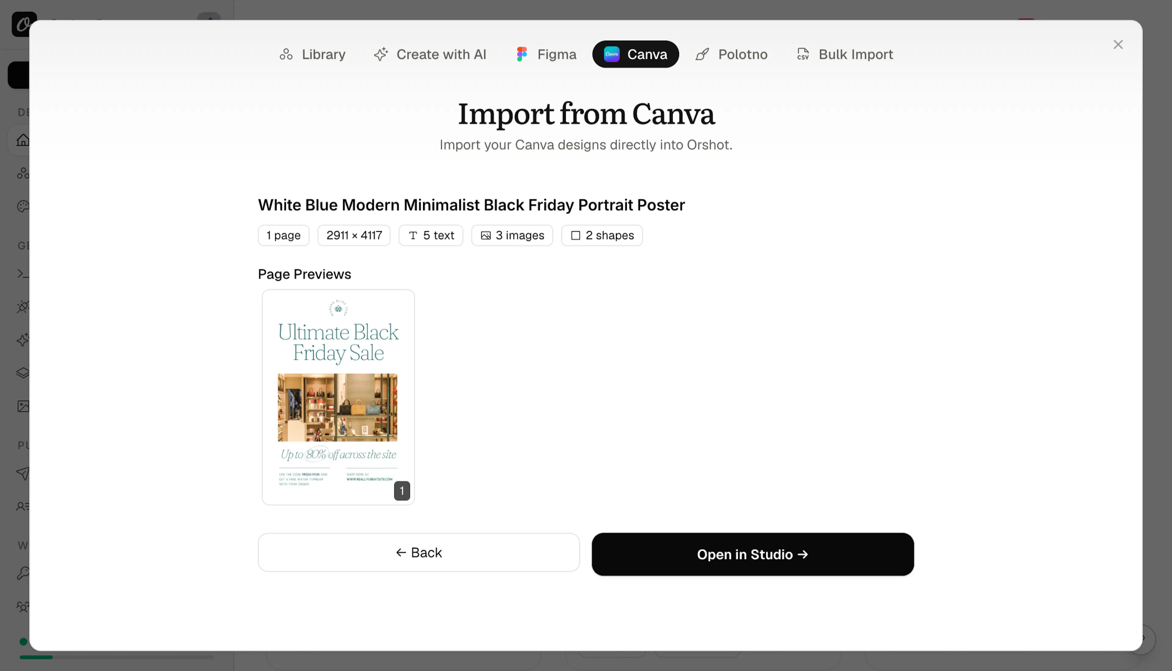Click the plug integrations icon in background sidebar
The height and width of the screenshot is (671, 1172).
[x=23, y=306]
